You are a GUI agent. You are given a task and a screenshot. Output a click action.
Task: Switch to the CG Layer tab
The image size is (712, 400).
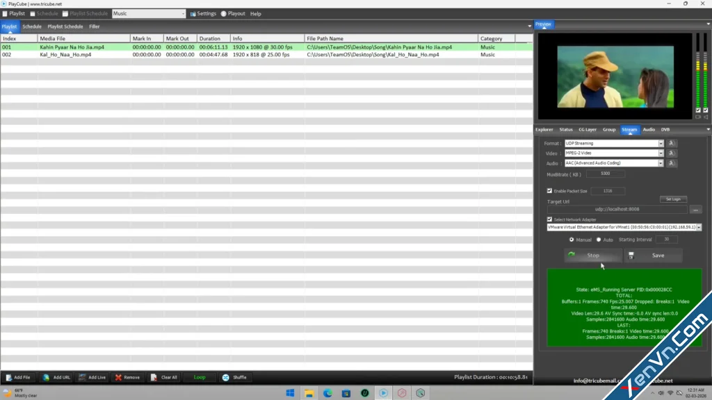(587, 130)
